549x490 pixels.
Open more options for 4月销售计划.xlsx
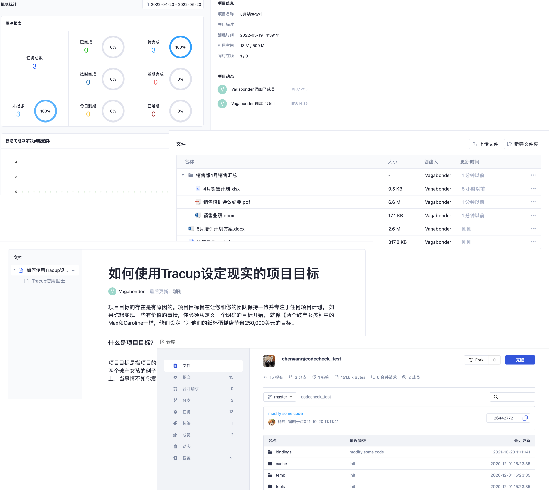(533, 189)
